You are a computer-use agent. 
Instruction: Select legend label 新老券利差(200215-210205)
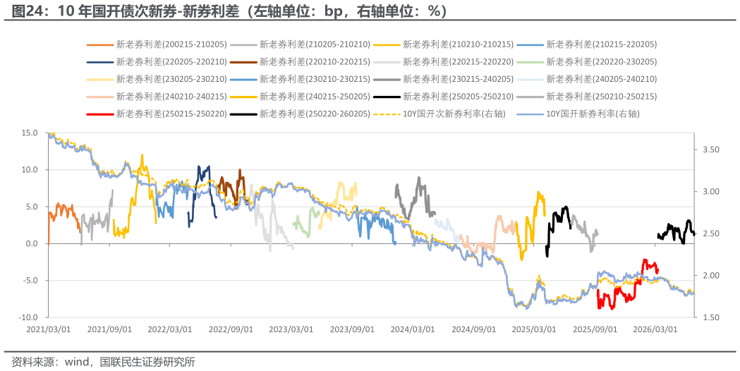coord(172,44)
